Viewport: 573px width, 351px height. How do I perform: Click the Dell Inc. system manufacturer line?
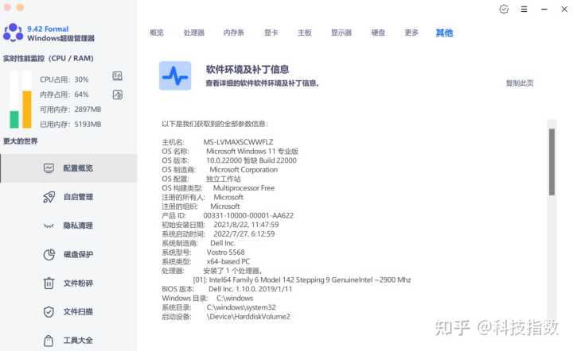(223, 243)
